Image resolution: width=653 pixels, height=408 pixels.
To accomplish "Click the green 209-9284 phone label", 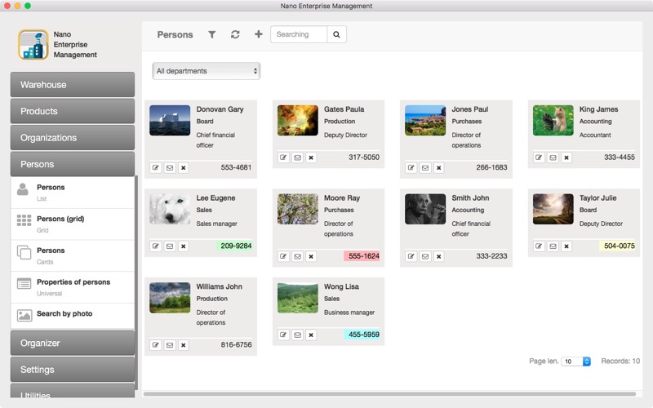I will click(x=236, y=246).
